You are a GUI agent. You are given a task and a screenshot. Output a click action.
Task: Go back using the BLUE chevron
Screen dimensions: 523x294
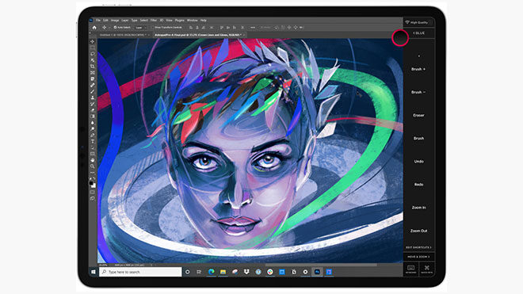coord(418,33)
